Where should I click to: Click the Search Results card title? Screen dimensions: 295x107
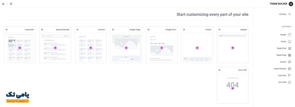tap(63, 30)
